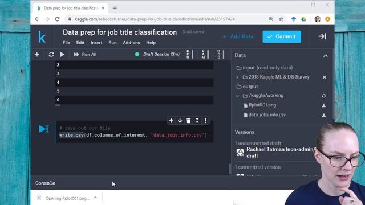This screenshot has height=205, width=365.
Task: Click the uncommitted draft version entry
Action: (276, 153)
